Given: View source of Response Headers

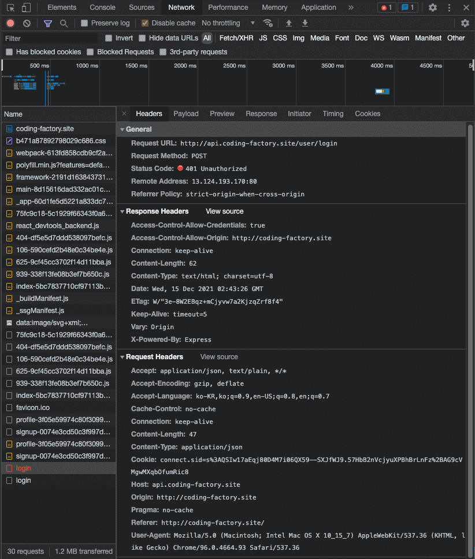Looking at the screenshot, I should coord(224,211).
